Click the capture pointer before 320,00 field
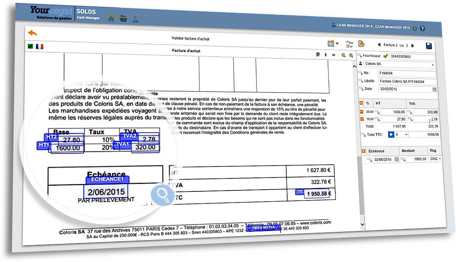Screen dimensions: 456x262 click(x=410, y=112)
